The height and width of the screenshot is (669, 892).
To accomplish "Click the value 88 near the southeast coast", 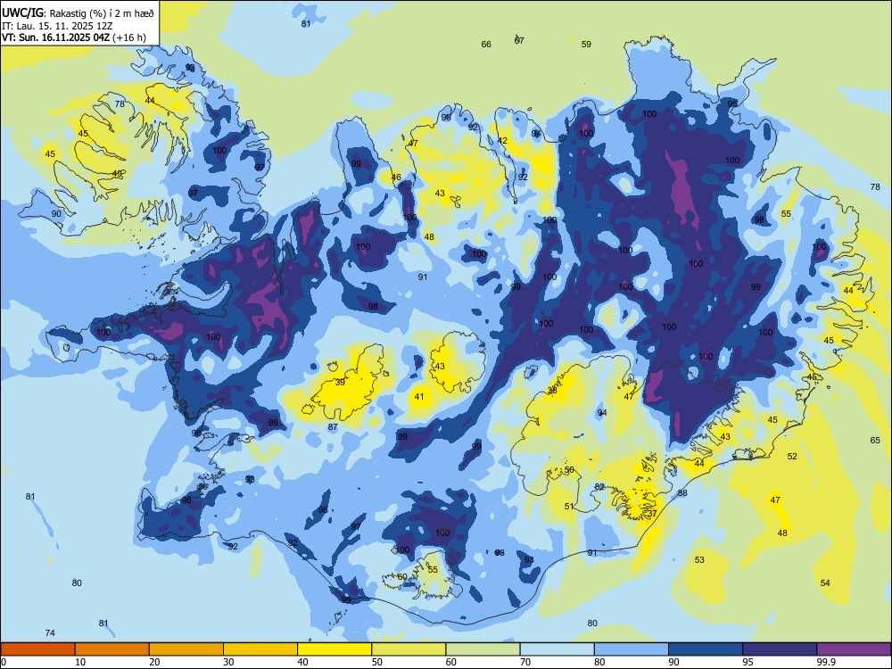I will (x=682, y=492).
